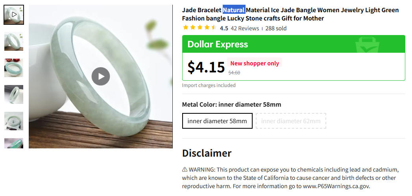The height and width of the screenshot is (196, 412).
Task: Choose inner diameter 62mm option
Action: tap(291, 121)
